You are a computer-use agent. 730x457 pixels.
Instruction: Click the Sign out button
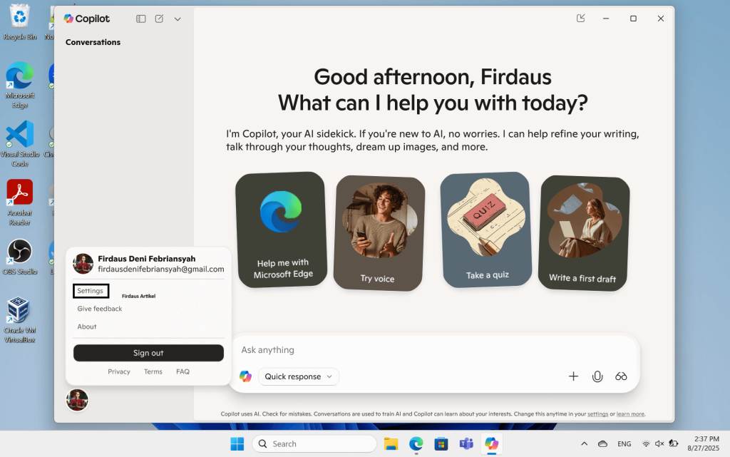pyautogui.click(x=148, y=353)
